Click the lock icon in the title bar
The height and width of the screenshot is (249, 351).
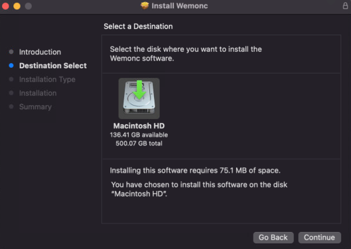pyautogui.click(x=345, y=6)
